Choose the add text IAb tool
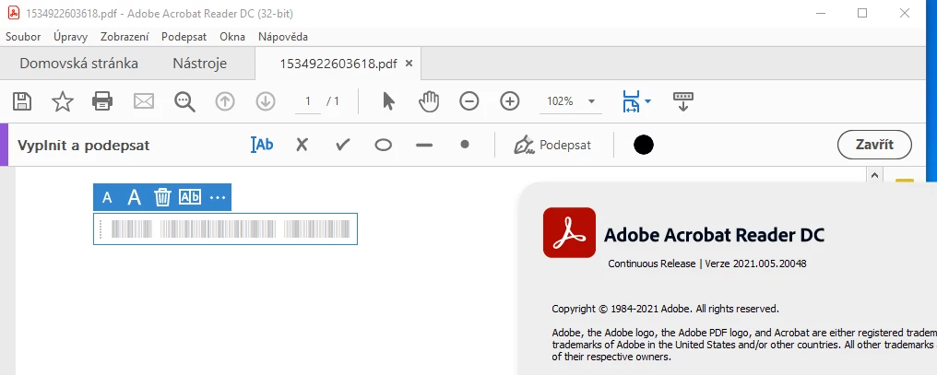Viewport: 937px width, 375px height. coord(262,145)
